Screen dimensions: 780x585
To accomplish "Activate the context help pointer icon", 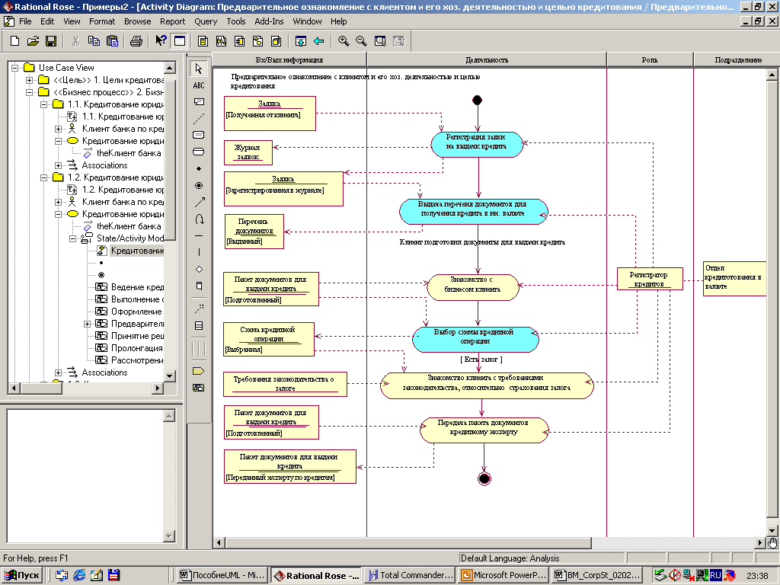I will (160, 41).
